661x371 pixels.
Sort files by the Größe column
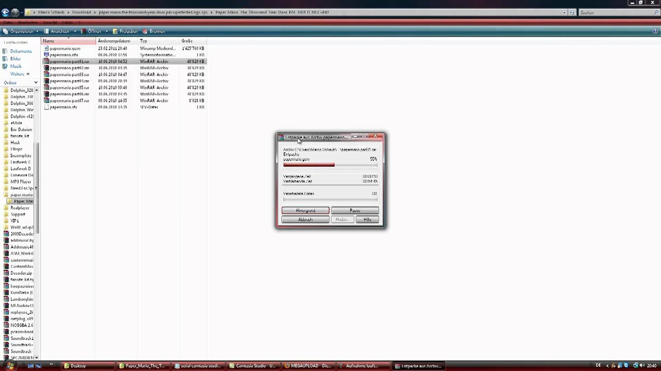[192, 41]
